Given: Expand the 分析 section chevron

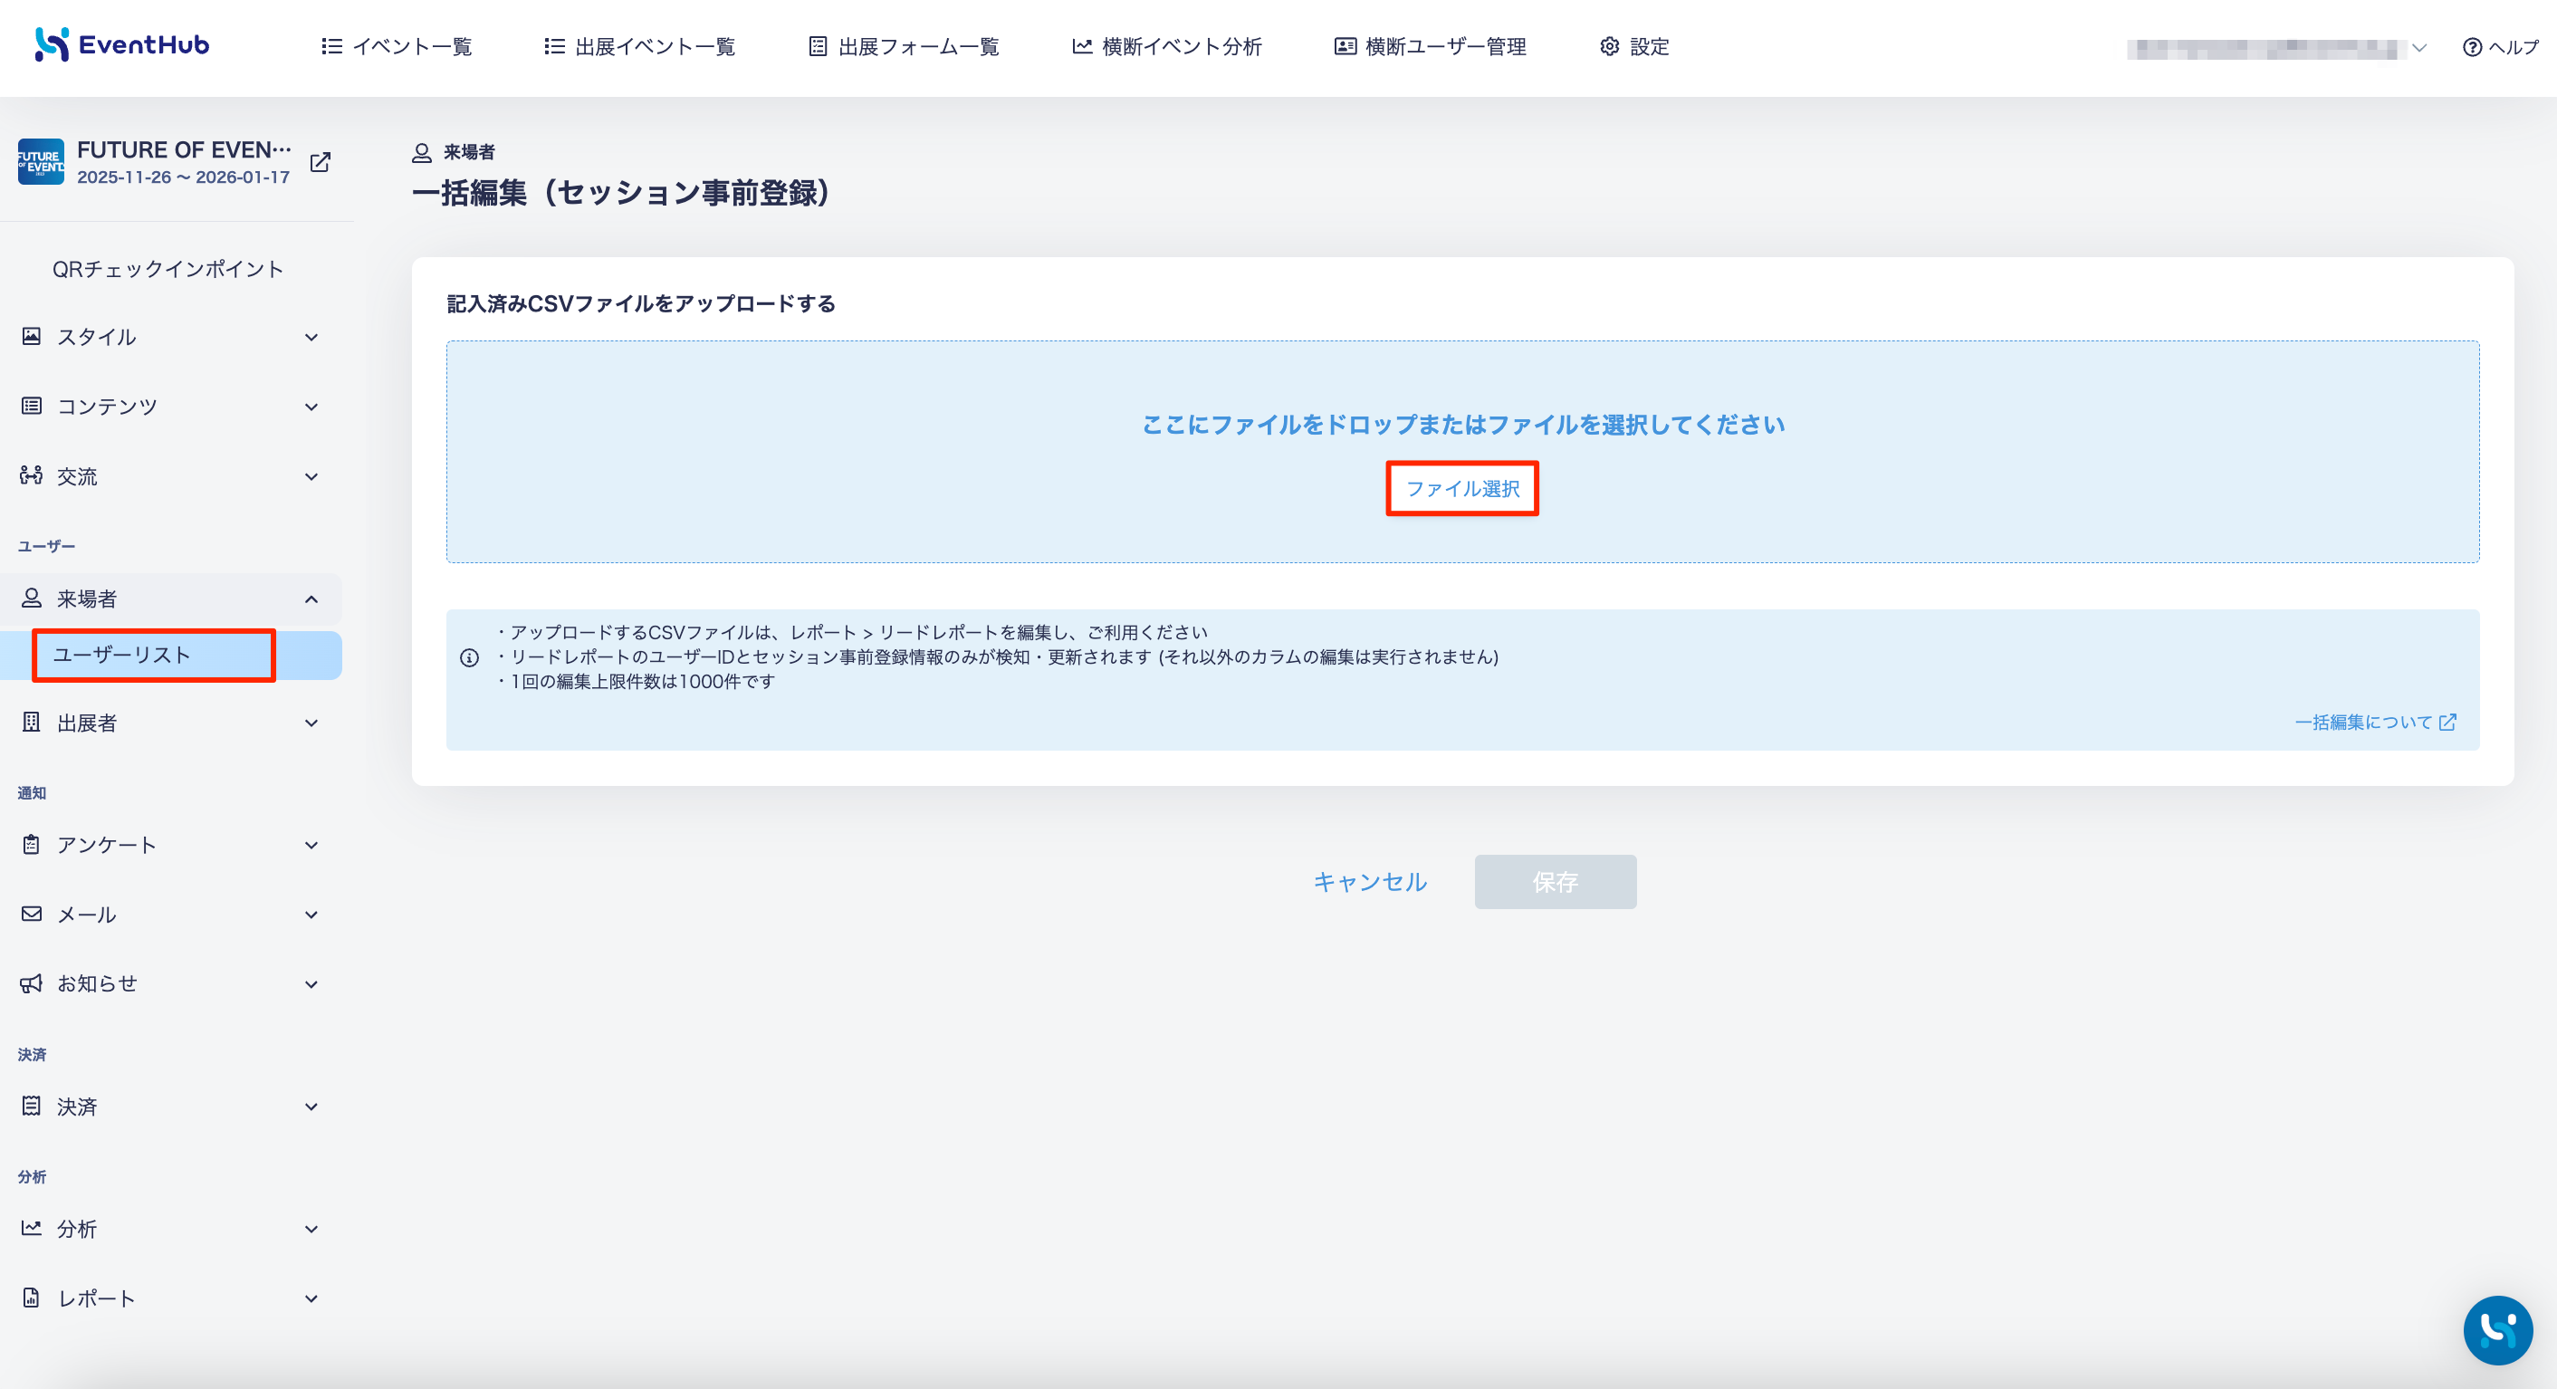Looking at the screenshot, I should click(x=311, y=1229).
